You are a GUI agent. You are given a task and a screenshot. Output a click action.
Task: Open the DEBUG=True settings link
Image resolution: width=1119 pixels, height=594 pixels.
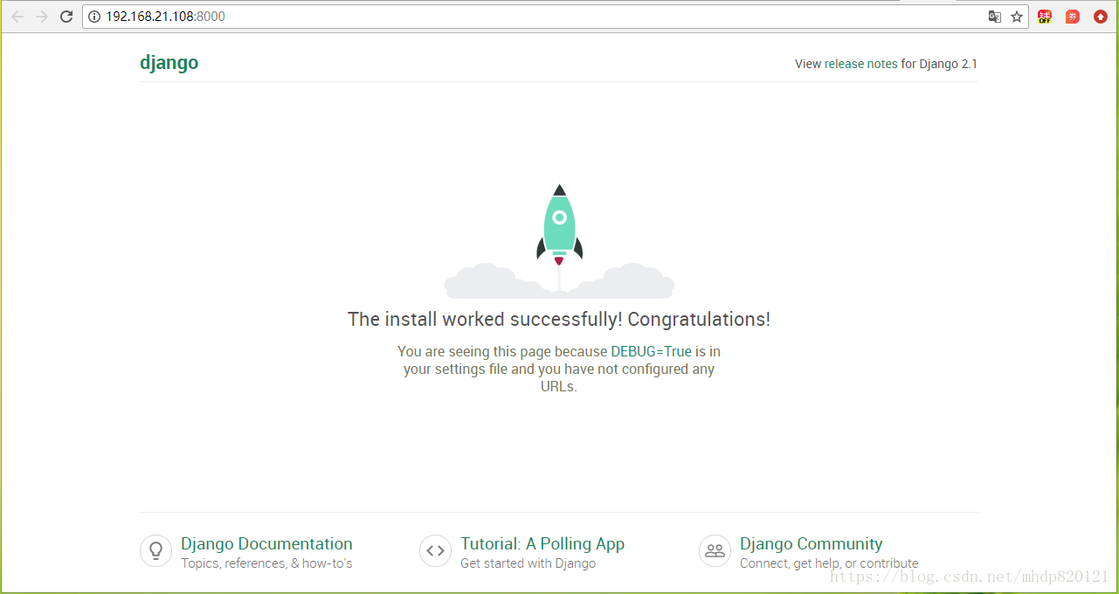coord(651,351)
